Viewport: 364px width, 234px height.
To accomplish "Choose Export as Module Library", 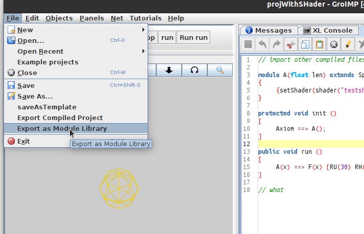I will pos(62,129).
